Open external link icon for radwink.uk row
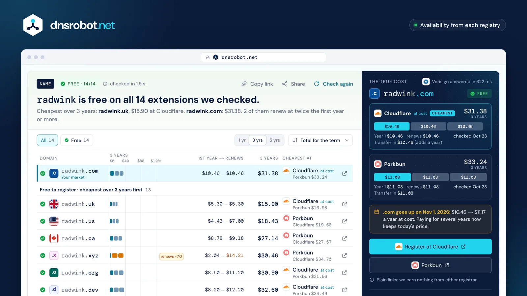Image resolution: width=527 pixels, height=296 pixels. click(345, 204)
